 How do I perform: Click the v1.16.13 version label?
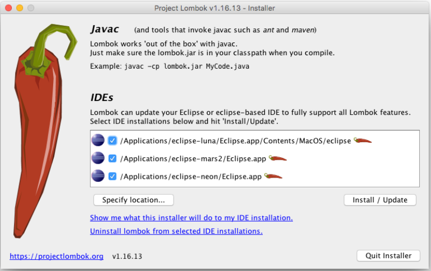[x=127, y=257]
